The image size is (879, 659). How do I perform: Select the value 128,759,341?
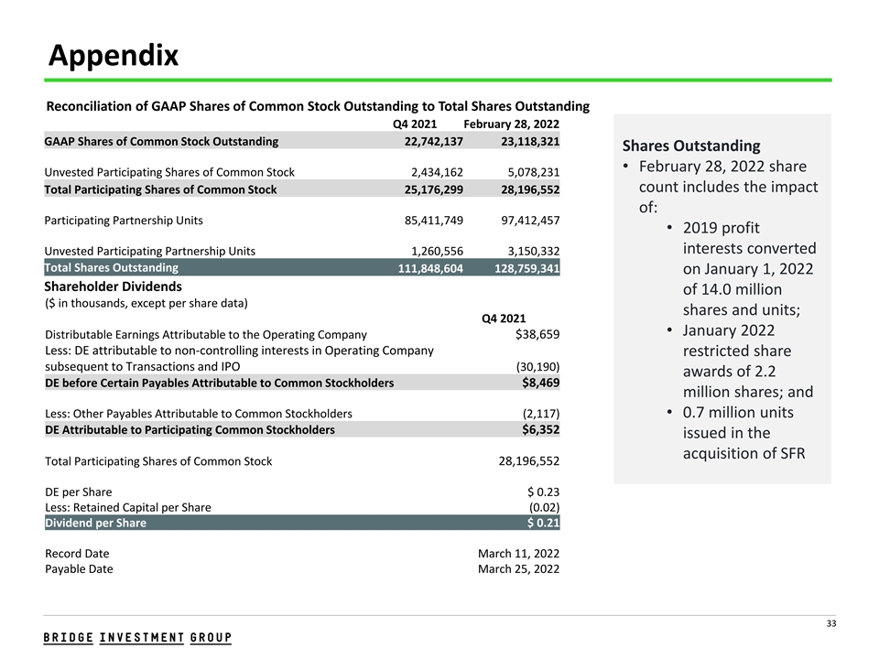(519, 268)
